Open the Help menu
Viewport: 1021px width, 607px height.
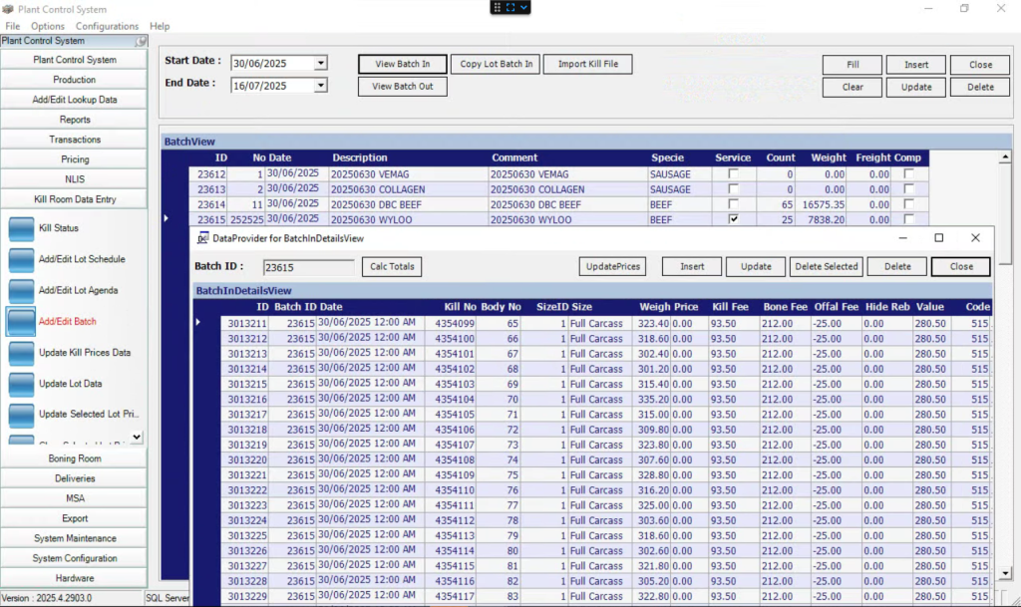point(160,26)
